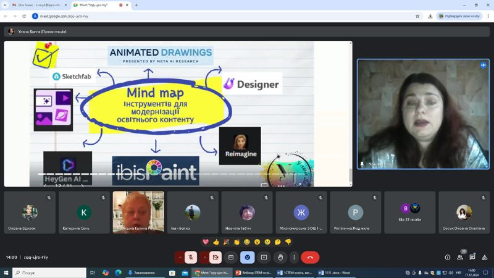Click the presentation slide progress bar
The height and width of the screenshot is (278, 494).
click(x=173, y=174)
